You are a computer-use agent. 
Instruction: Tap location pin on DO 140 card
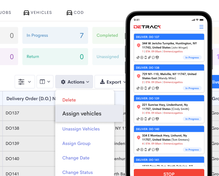click(139, 138)
